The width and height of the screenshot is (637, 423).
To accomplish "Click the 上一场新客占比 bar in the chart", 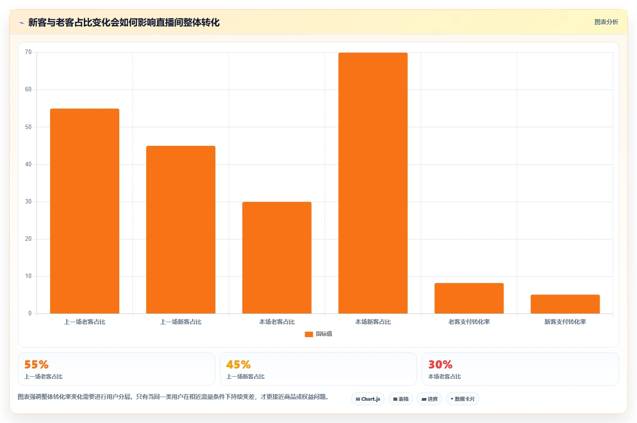I will click(x=181, y=229).
